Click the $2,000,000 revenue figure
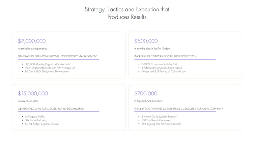Viewport: 253px width, 141px height. pyautogui.click(x=32, y=41)
